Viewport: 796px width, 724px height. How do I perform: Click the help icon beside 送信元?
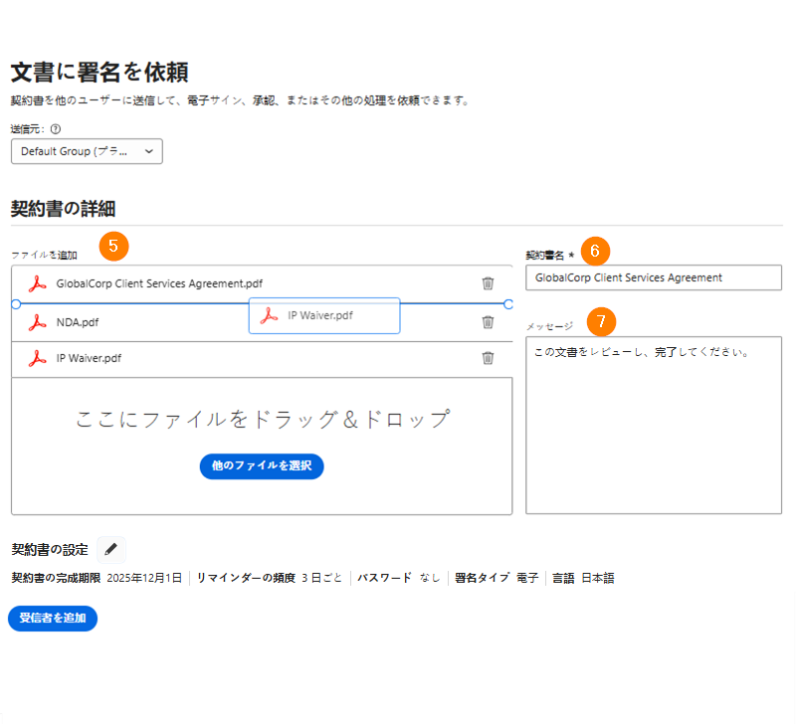56,129
